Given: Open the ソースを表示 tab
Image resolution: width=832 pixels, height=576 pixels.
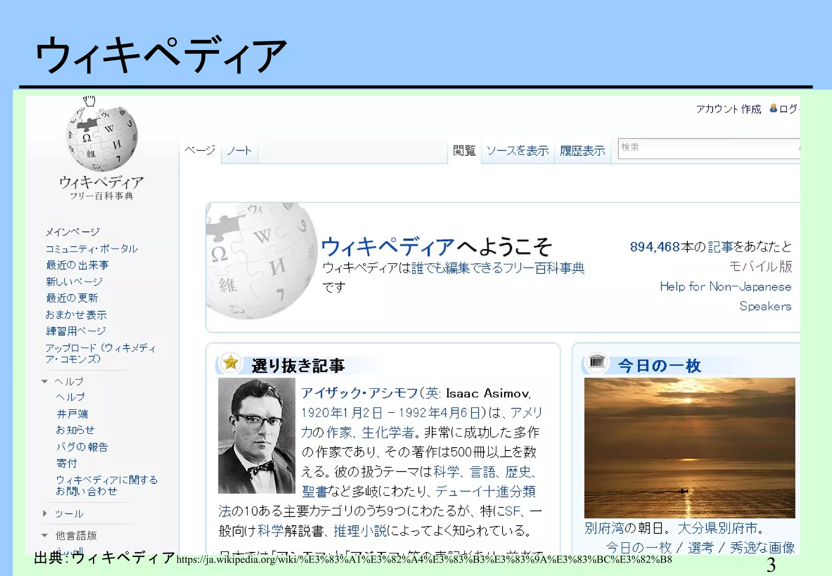Looking at the screenshot, I should tap(518, 151).
